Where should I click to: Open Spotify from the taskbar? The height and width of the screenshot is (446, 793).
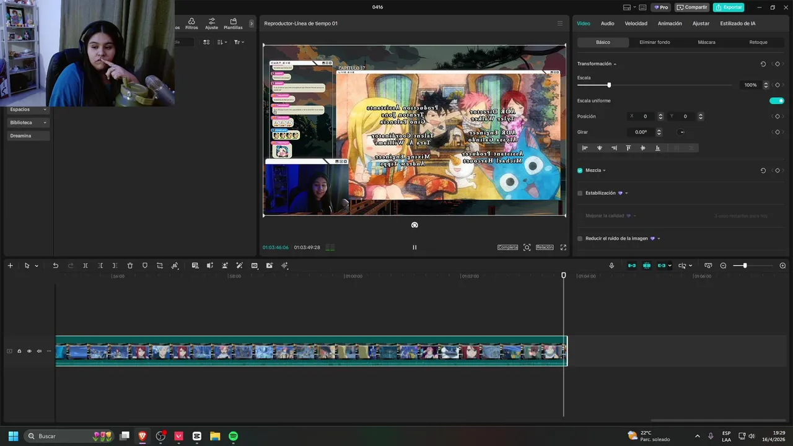pos(233,436)
